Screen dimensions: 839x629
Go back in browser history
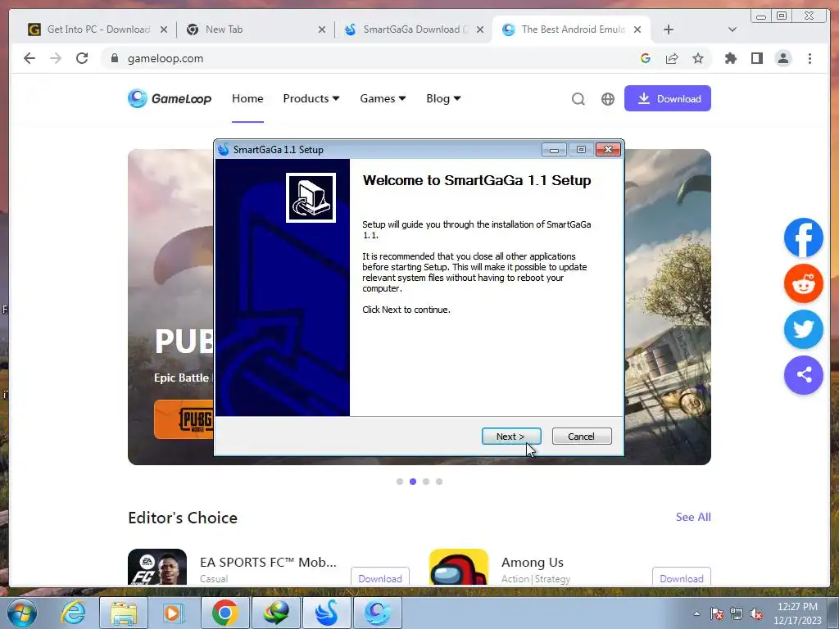point(29,58)
